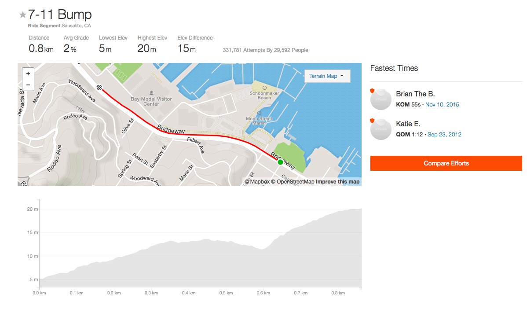Click the KOM trophy badge beside Brian The B.

(x=373, y=89)
